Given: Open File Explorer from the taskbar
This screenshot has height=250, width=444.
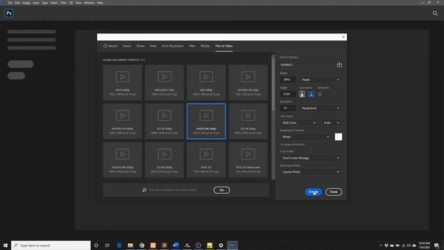Looking at the screenshot, I should (130, 245).
